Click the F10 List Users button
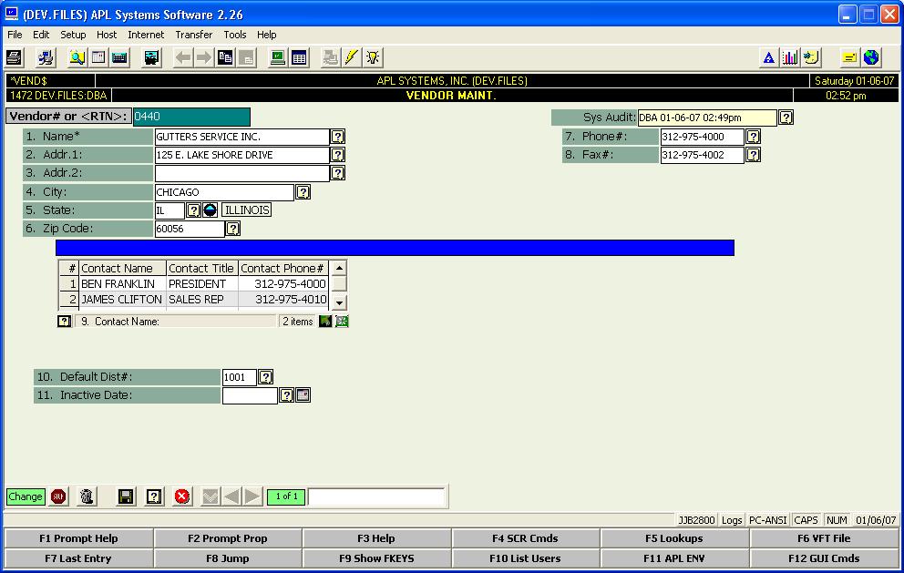Viewport: 904px width, 573px height. 525,558
